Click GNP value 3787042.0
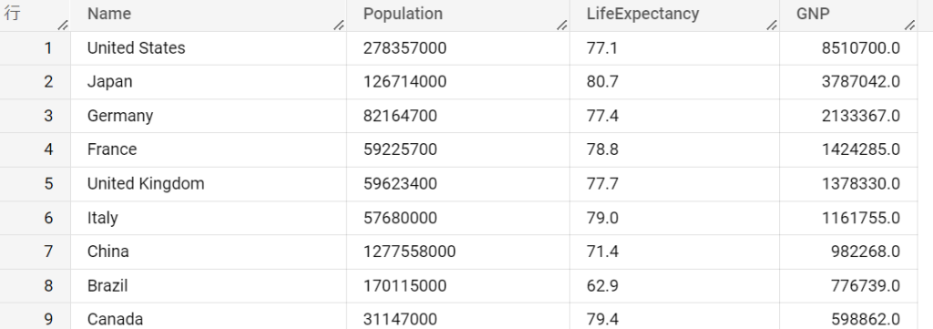 (x=861, y=82)
